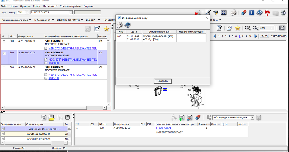
Task: Click the notes icon above the parts list
Action: point(97,29)
